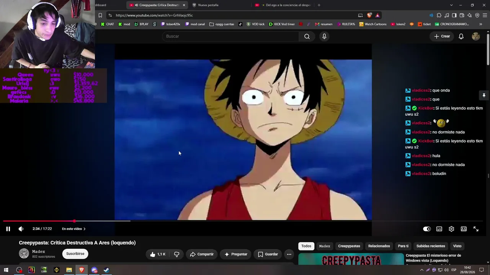Image resolution: width=490 pixels, height=275 pixels.
Task: Select the Madex filter chip
Action: tap(325, 246)
